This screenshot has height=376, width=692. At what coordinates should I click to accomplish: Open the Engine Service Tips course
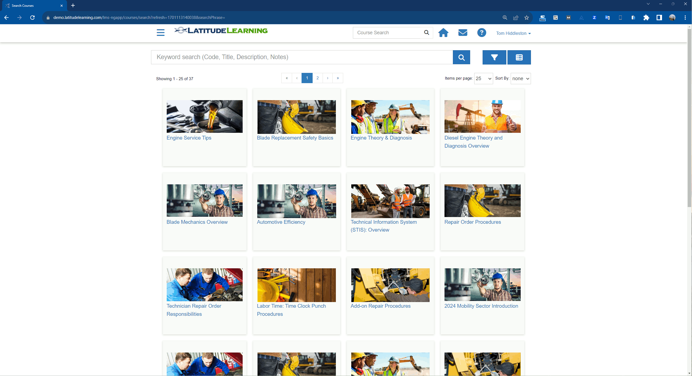[189, 138]
